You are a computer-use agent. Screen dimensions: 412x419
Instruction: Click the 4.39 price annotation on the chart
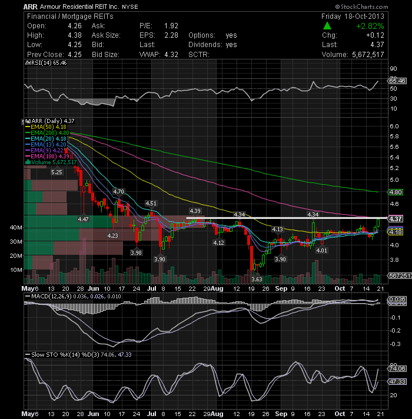click(195, 211)
